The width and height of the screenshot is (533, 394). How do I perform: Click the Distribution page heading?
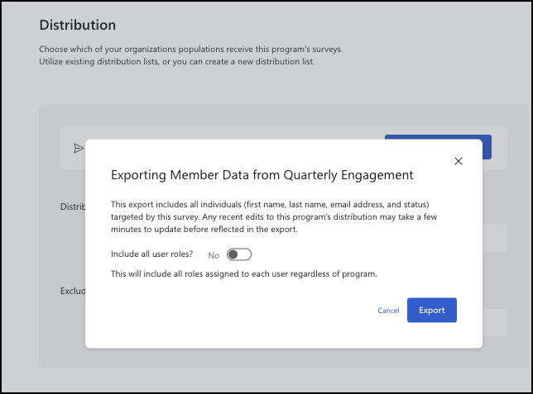click(x=78, y=25)
